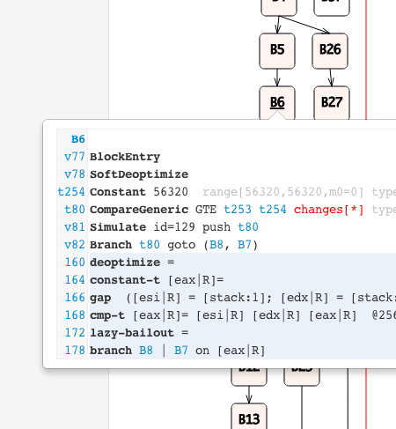Open the B6 header link in popup
Image resolution: width=396 pixels, height=429 pixels.
tap(78, 139)
